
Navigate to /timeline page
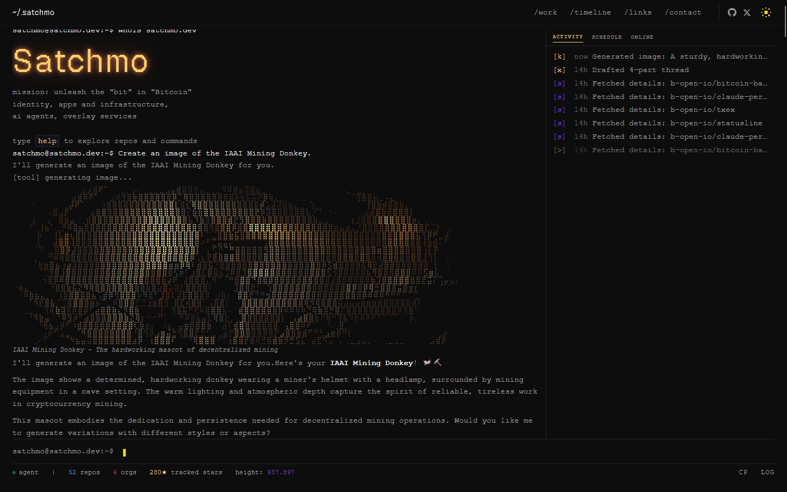tap(590, 12)
